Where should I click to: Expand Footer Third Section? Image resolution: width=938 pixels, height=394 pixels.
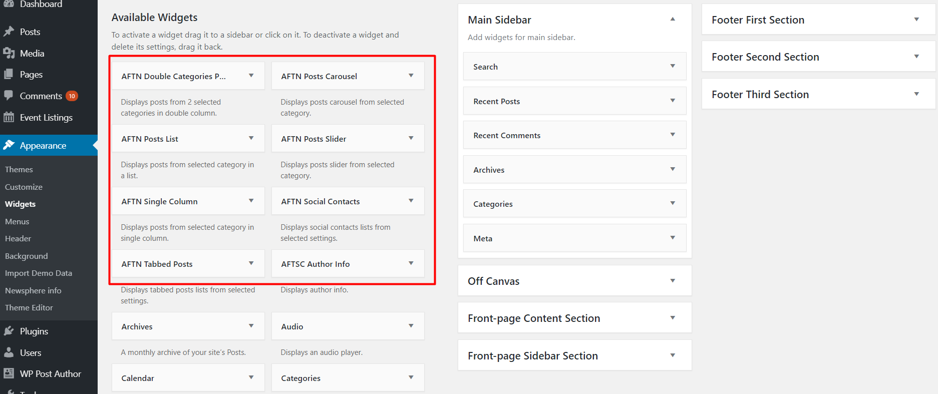917,94
